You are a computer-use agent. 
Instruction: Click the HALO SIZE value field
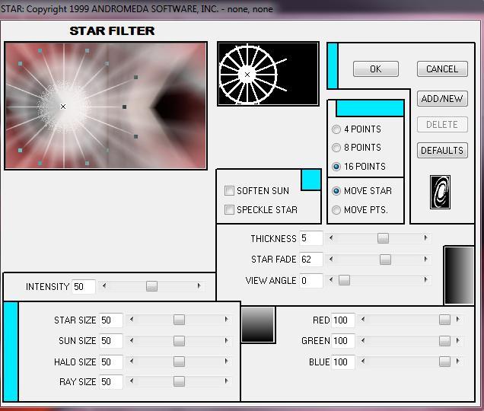click(111, 362)
